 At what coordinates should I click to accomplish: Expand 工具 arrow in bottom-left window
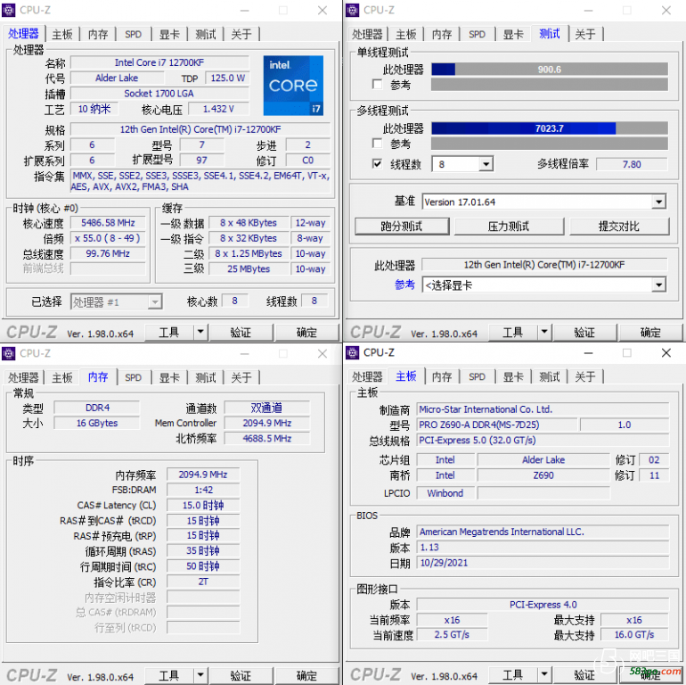coord(200,675)
